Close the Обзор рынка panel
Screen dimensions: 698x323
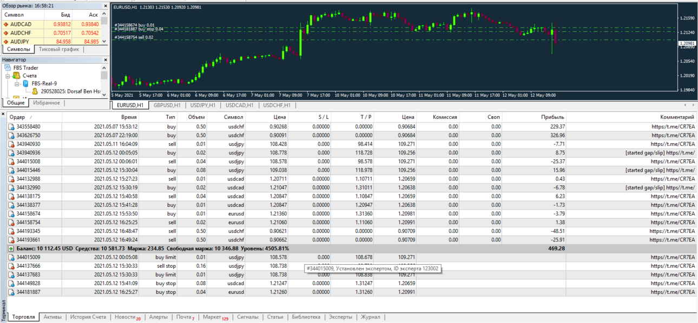point(104,5)
